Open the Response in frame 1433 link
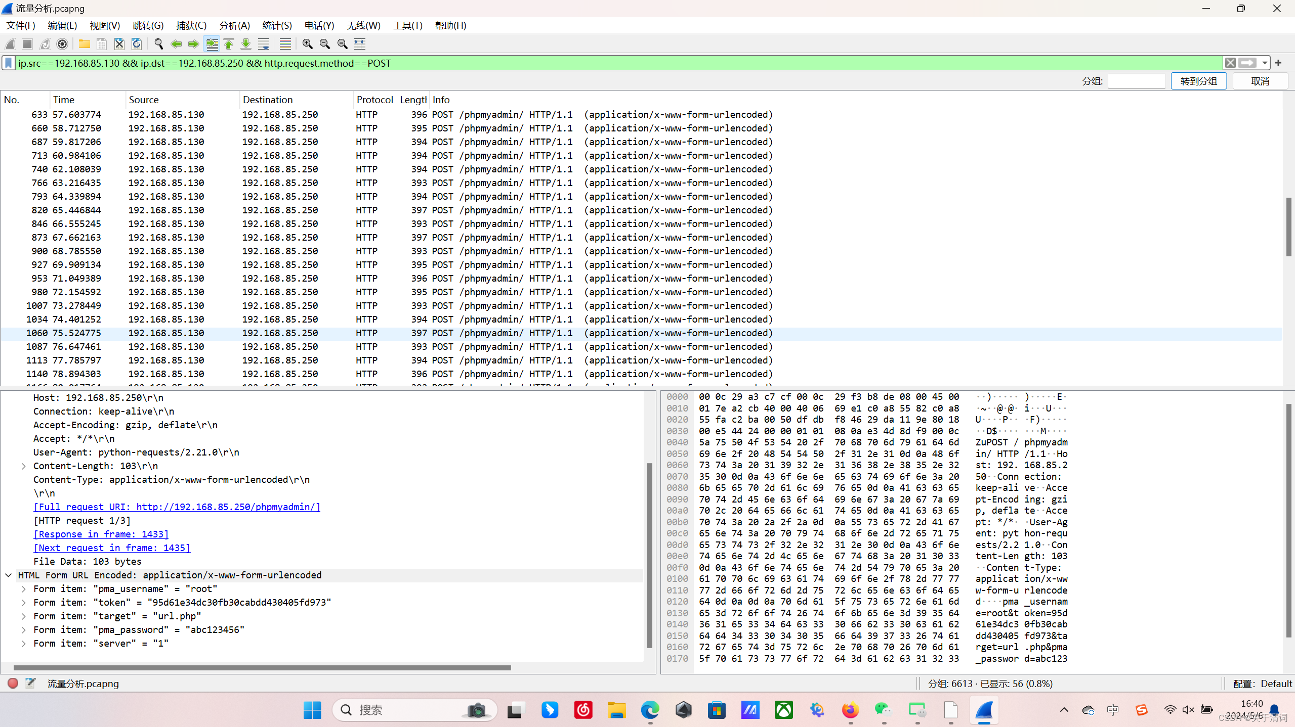 (x=101, y=534)
